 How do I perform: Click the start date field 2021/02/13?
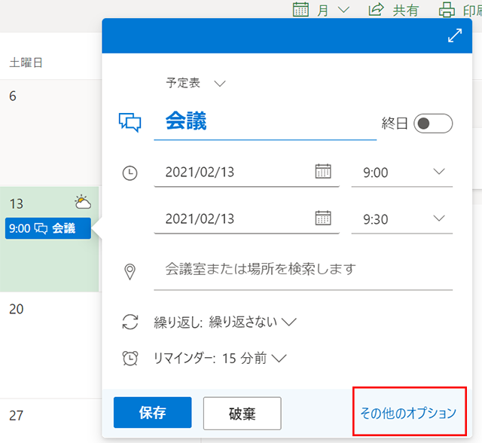click(246, 173)
